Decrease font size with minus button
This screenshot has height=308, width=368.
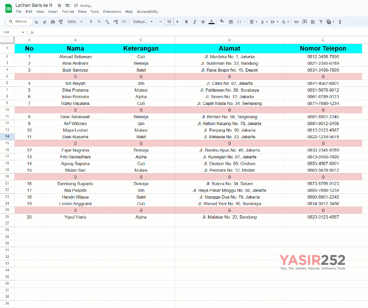tap(160, 22)
